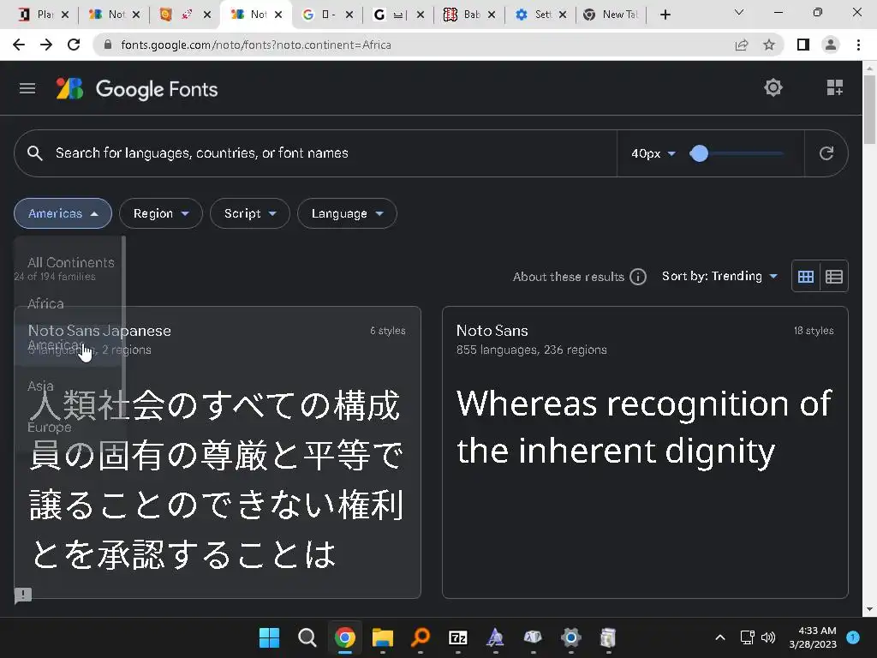
Task: Close the active Noto tab
Action: click(x=278, y=15)
